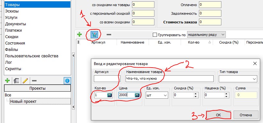This screenshot has height=123, width=263.
Task: Select Документы in the section list
Action: point(37,24)
